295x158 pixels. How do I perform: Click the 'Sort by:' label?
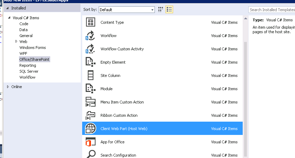point(90,9)
